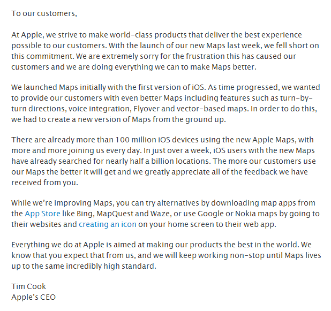Click the 'To our customers,' greeting line
The width and height of the screenshot is (331, 311).
click(x=44, y=13)
